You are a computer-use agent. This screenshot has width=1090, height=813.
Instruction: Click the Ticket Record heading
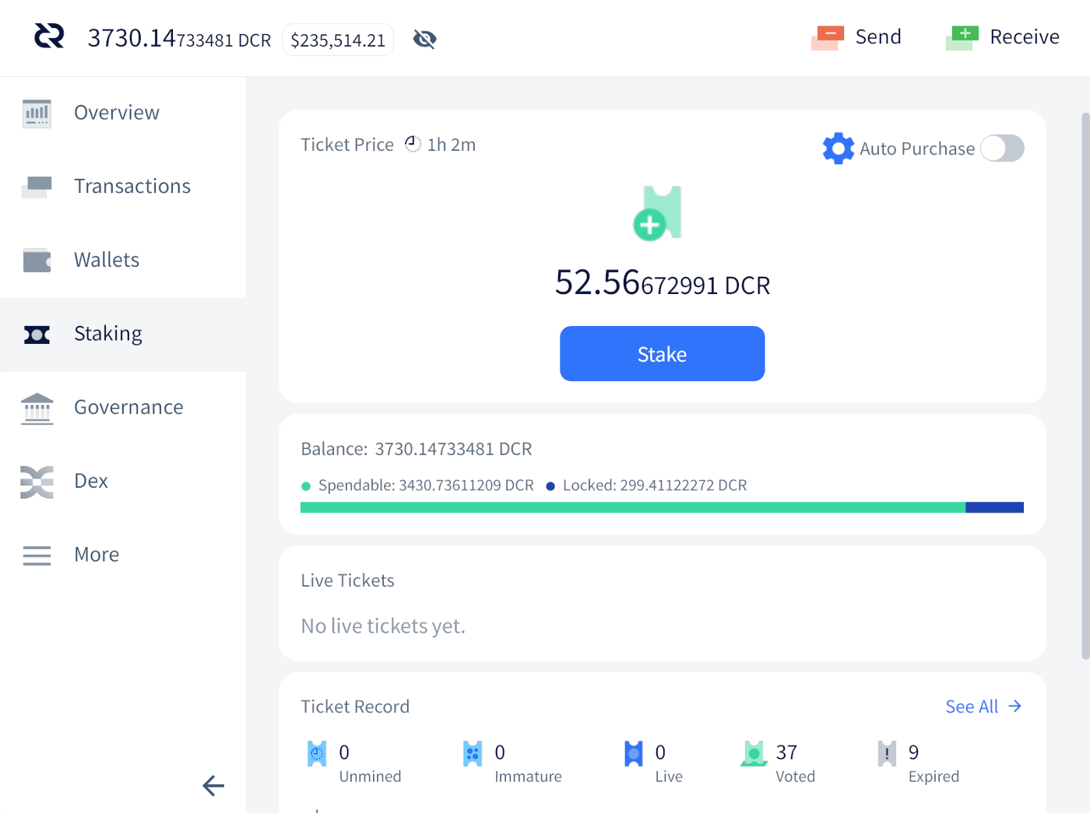355,706
